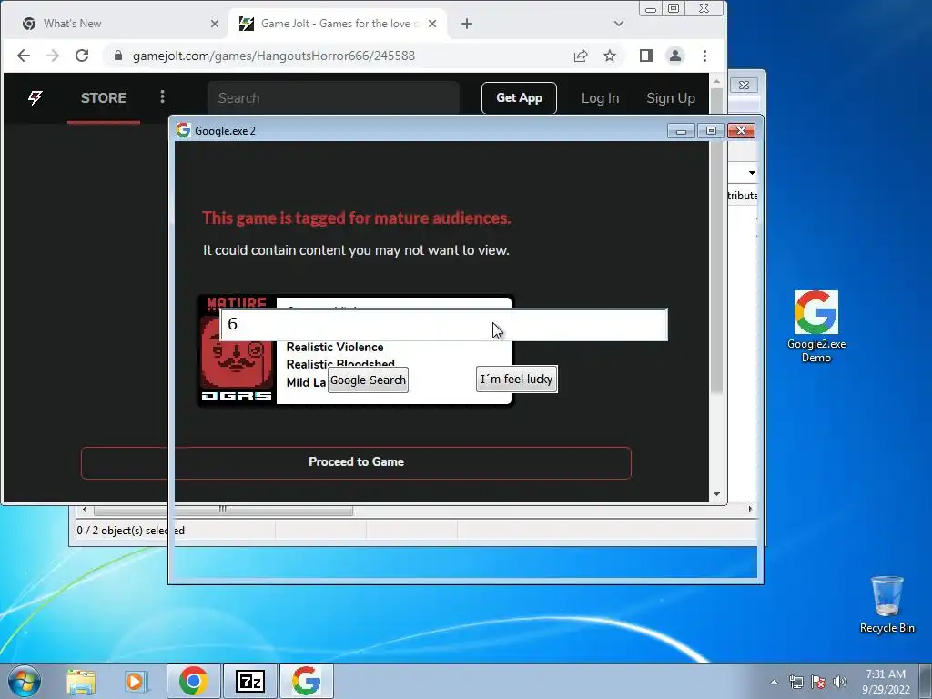Click the Chrome page scroll-down arrow
932x699 pixels.
(717, 494)
